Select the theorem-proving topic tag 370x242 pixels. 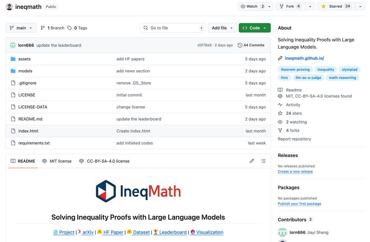coord(295,69)
